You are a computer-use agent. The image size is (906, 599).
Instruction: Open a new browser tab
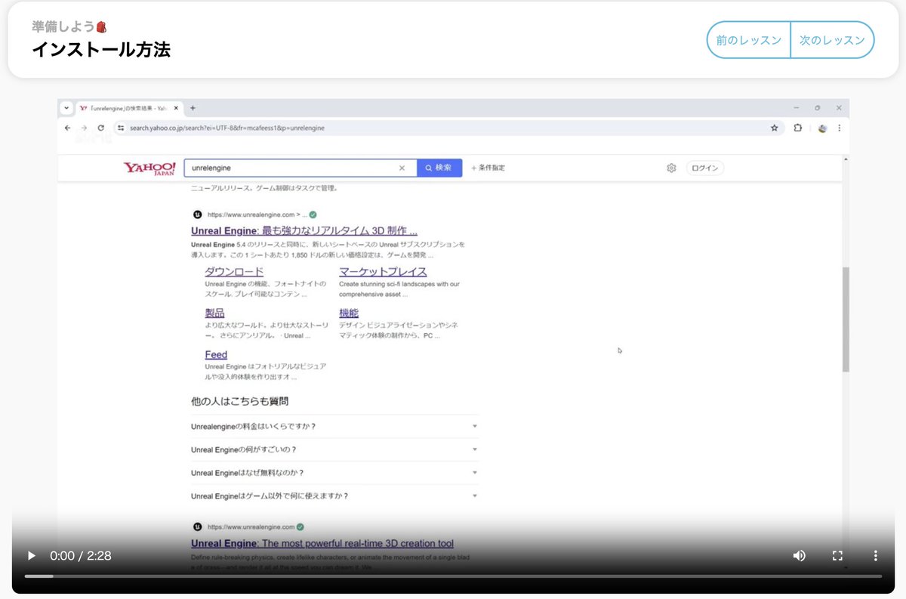pos(193,108)
